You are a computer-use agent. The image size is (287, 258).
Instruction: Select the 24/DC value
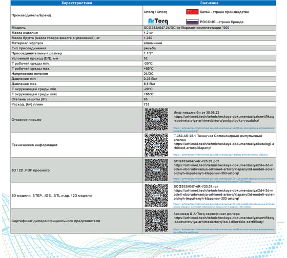[x=149, y=74]
